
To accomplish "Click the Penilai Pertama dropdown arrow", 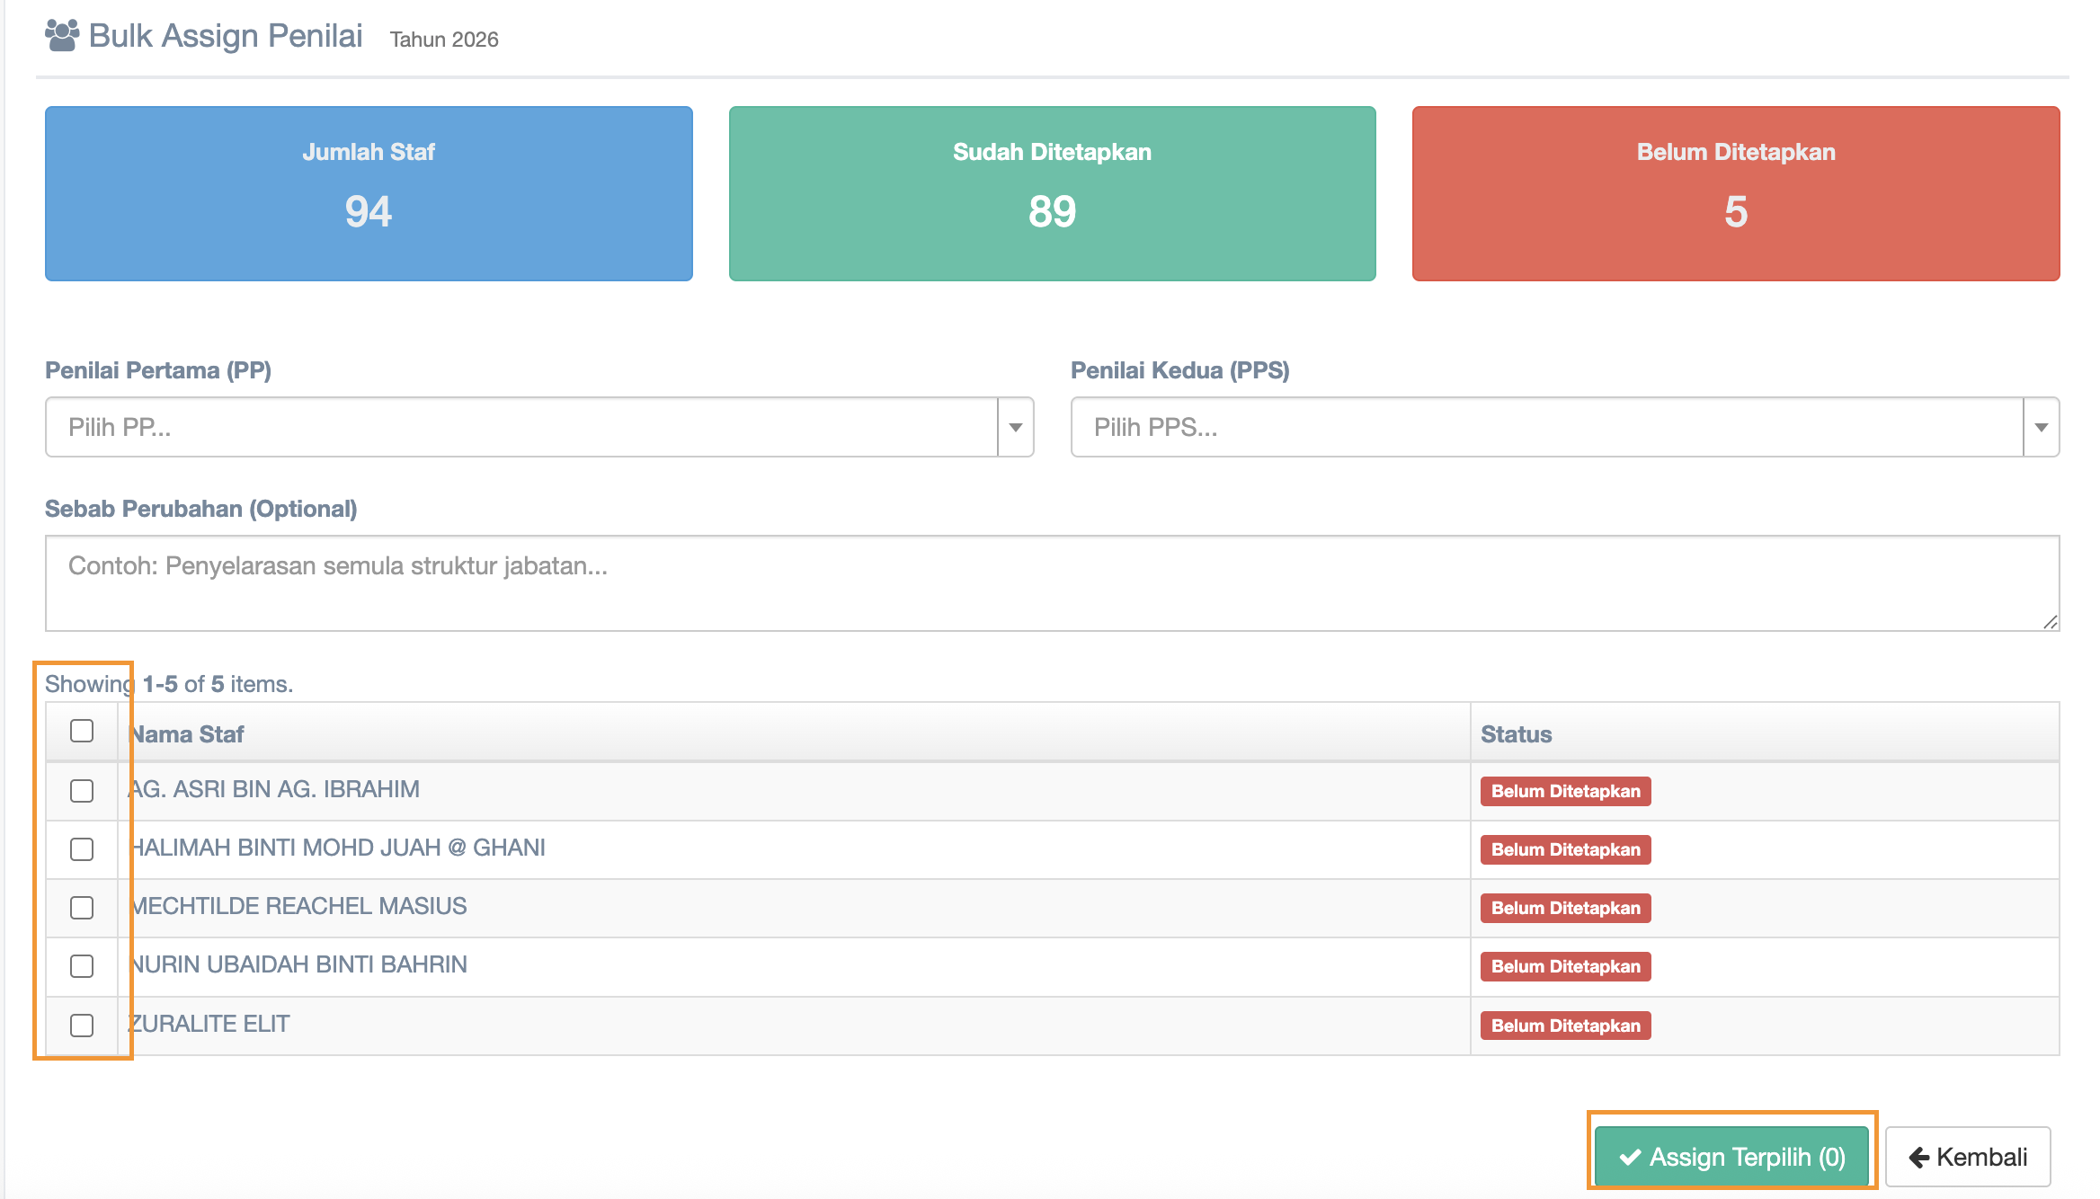I will (1015, 428).
